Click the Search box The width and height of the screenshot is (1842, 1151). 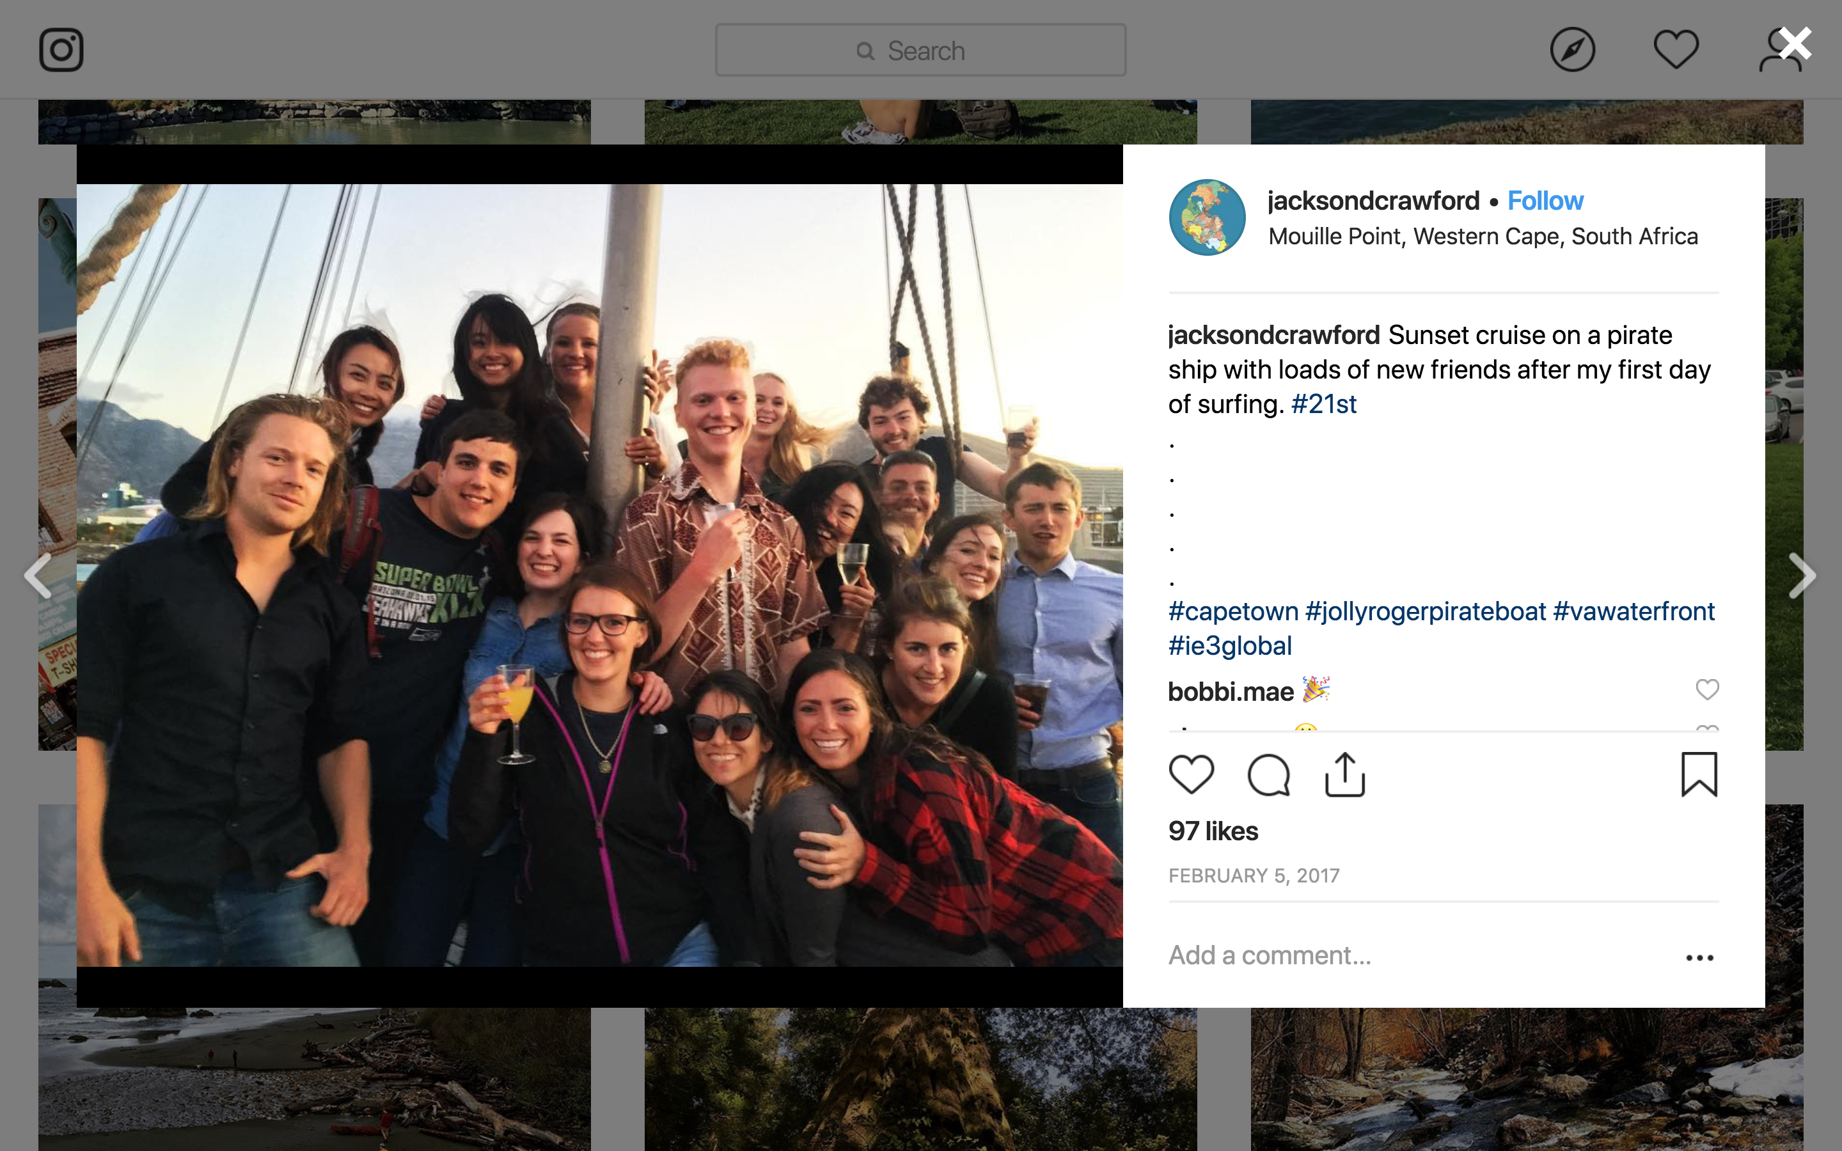920,51
